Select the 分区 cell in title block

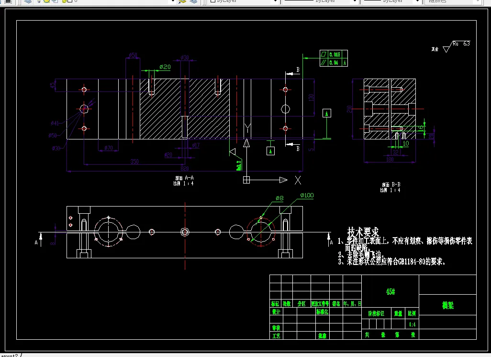coord(301,303)
